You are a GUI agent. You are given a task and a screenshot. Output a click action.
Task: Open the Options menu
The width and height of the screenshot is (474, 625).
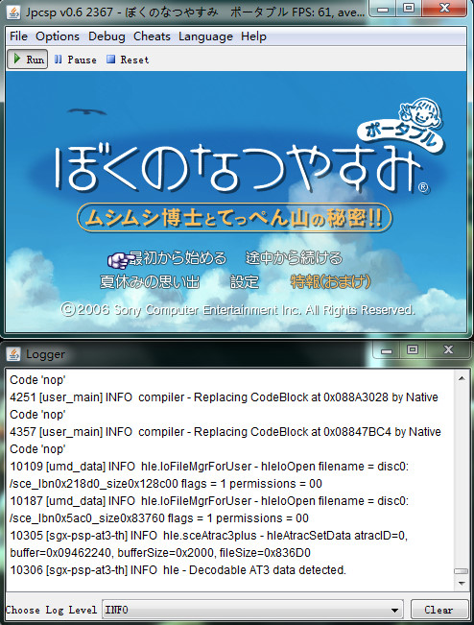point(58,36)
